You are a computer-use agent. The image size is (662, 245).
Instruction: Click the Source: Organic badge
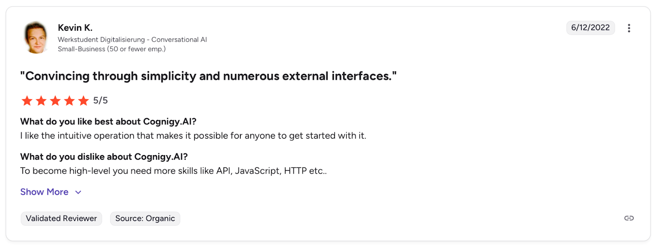(x=145, y=219)
